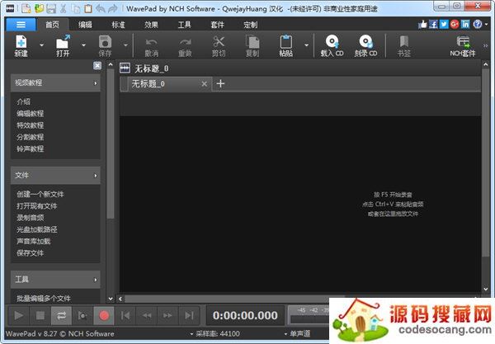Collapse the 视频教程 section header
Screen dimensions: 495x344
coord(55,83)
